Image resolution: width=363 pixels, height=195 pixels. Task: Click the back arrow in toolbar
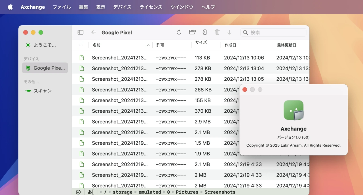pyautogui.click(x=94, y=33)
